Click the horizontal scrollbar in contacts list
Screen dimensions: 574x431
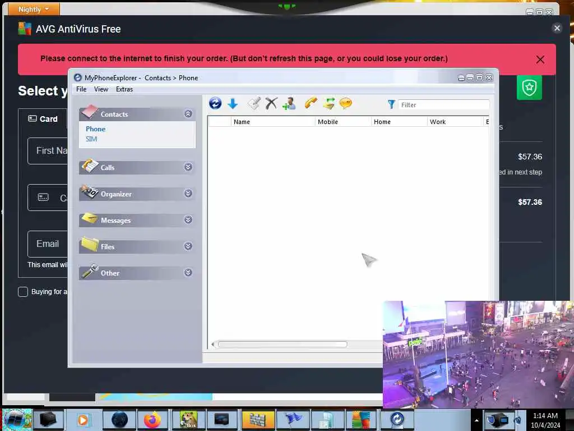[283, 344]
